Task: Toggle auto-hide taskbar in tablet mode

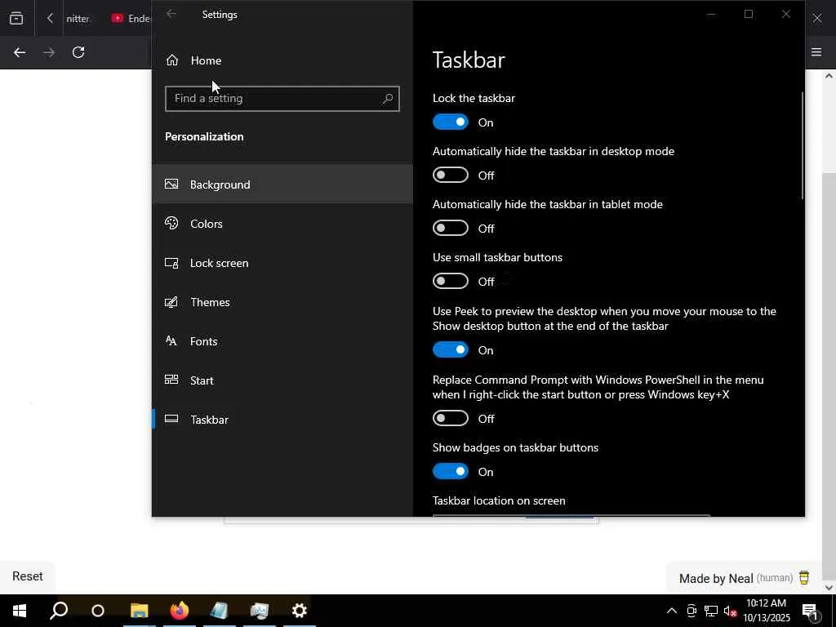Action: [451, 228]
